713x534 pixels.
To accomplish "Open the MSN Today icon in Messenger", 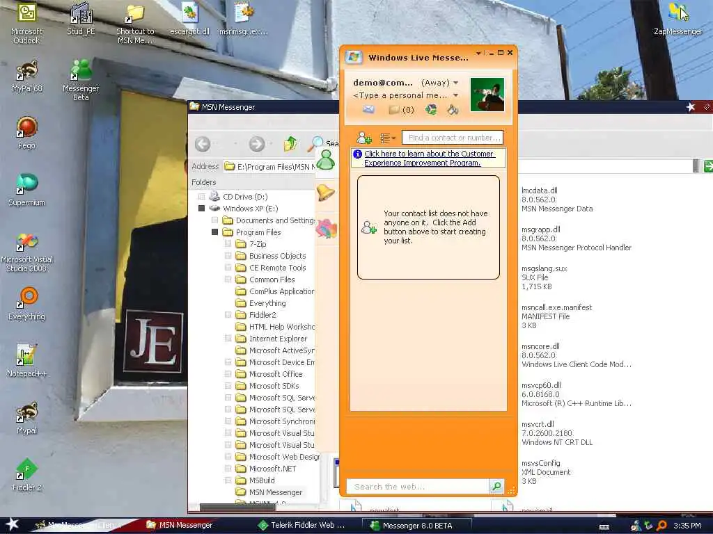I will [430, 109].
